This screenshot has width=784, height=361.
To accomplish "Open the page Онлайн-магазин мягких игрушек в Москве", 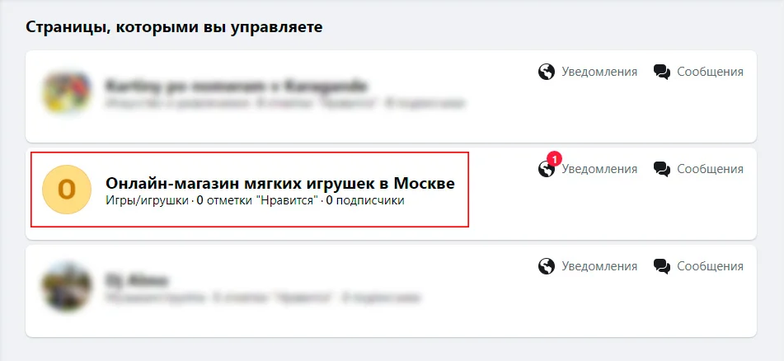I will [280, 184].
